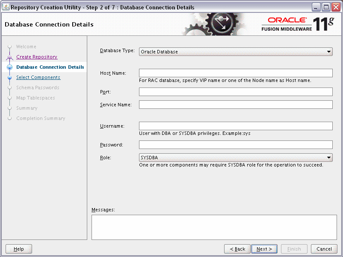Click the step circle beside Database Connection Details
Screen dimensions: 343x257
point(9,67)
